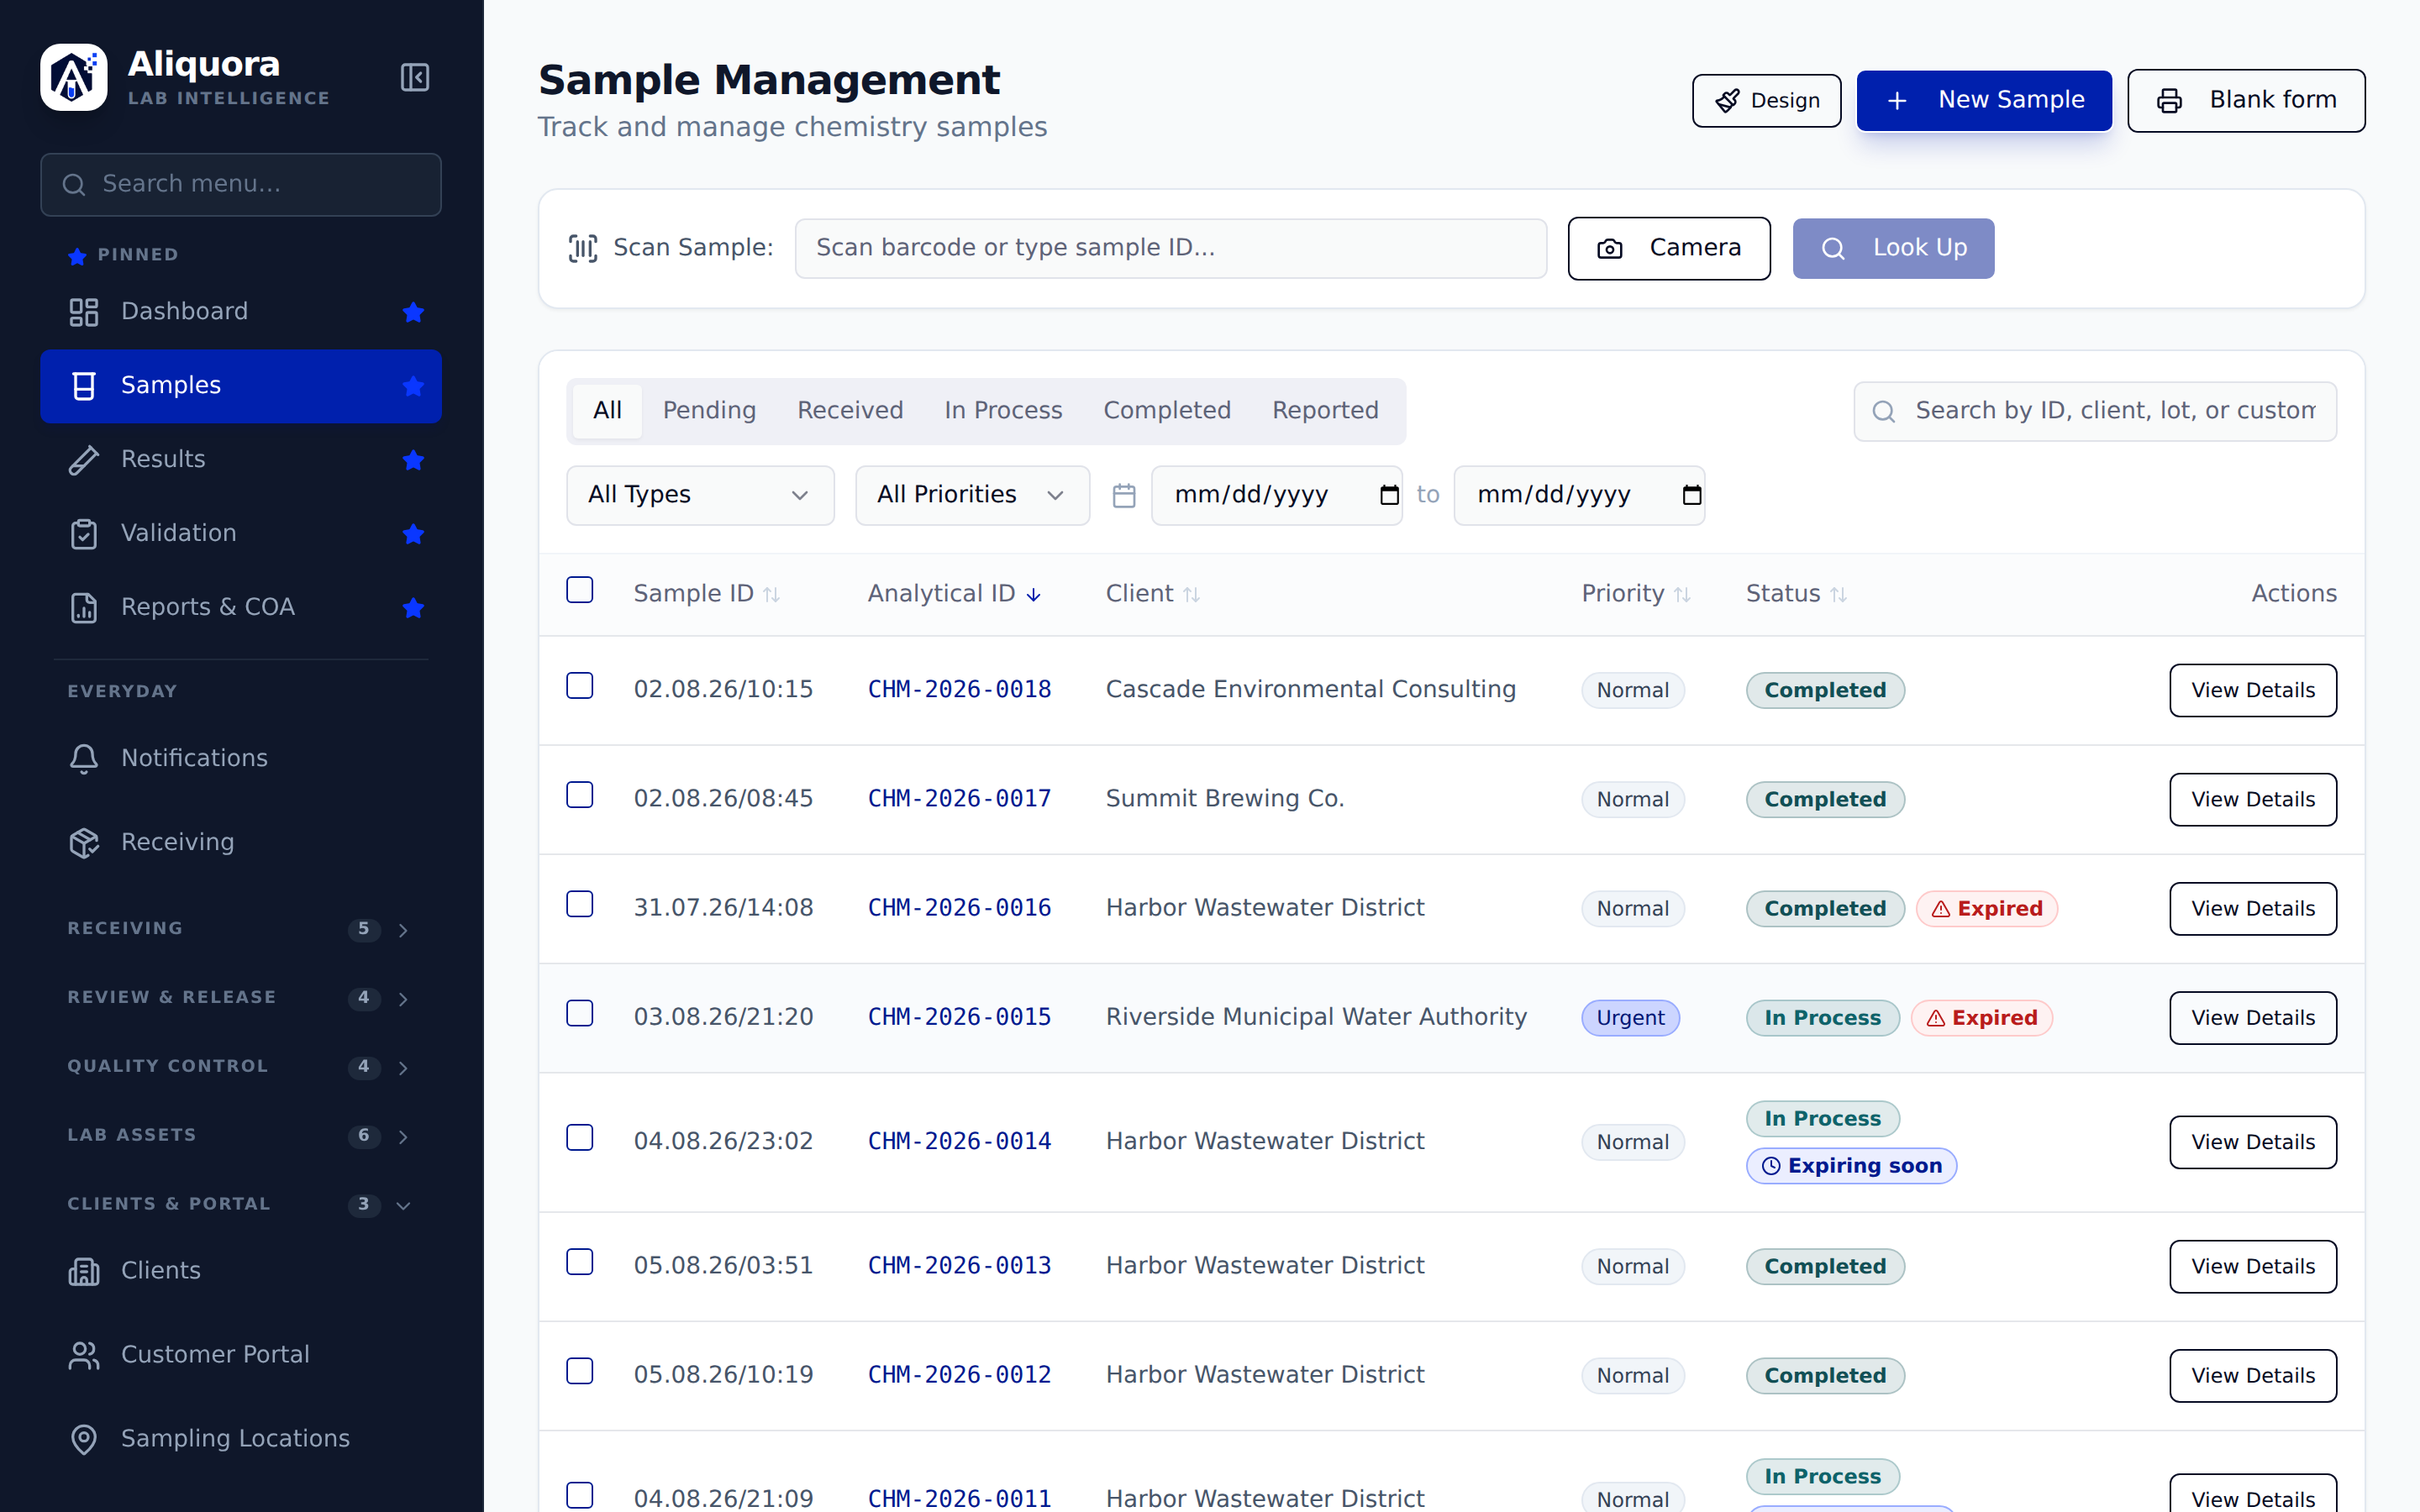
Task: Open the All Priorities dropdown
Action: point(972,495)
